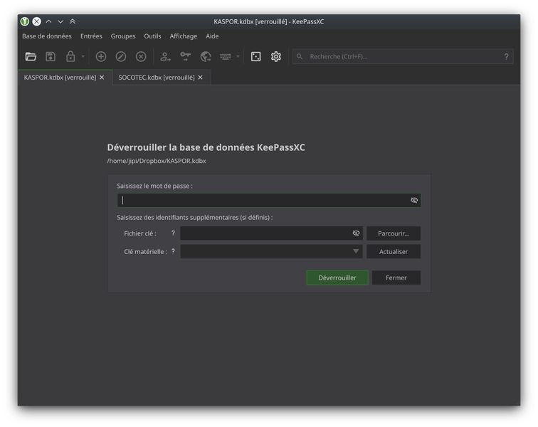Click the edit entry pencil icon
This screenshot has width=538, height=427.
pos(121,57)
